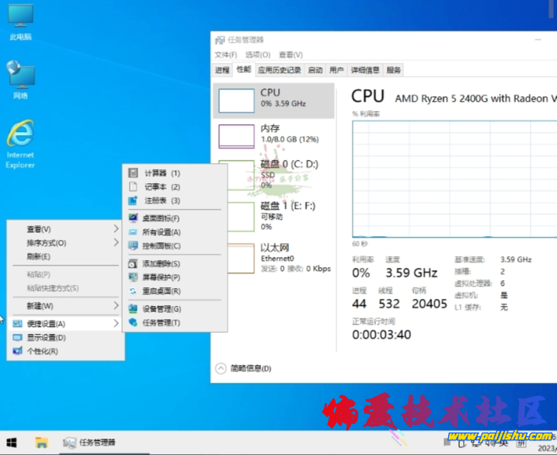Switch to the 启动 tab
The width and height of the screenshot is (557, 455).
315,70
